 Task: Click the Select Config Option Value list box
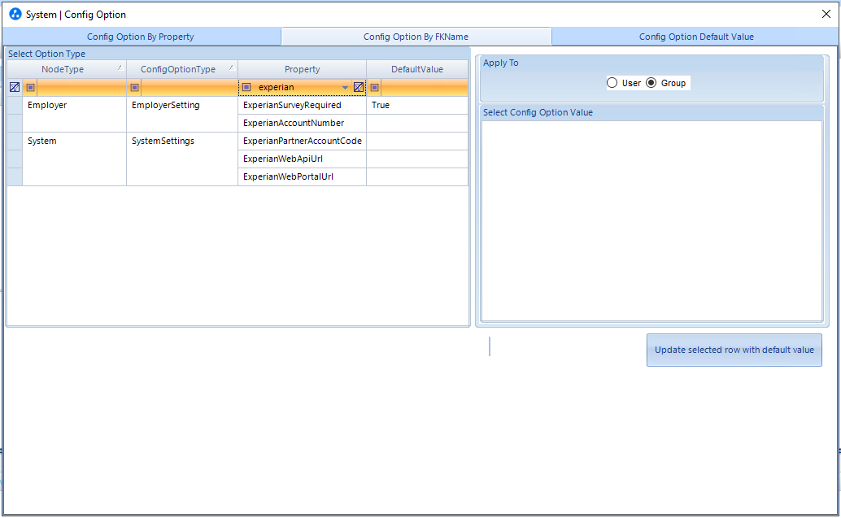(x=651, y=221)
